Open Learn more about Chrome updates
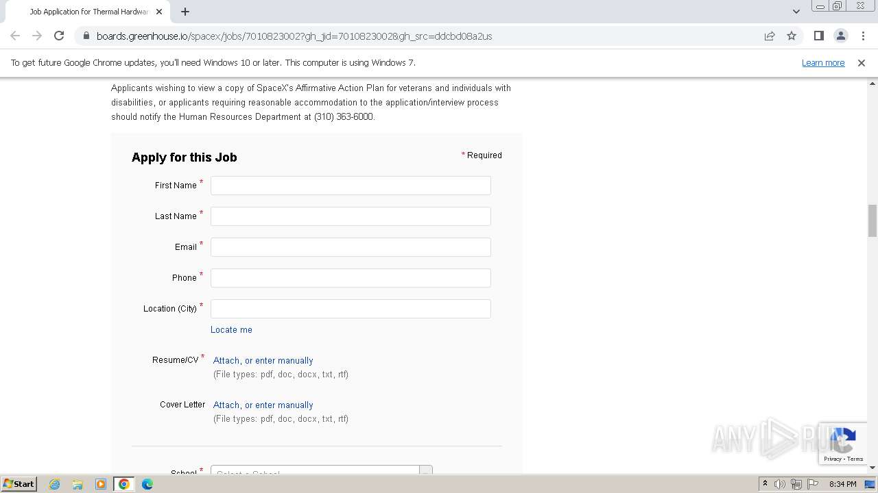The width and height of the screenshot is (878, 493). click(x=823, y=62)
